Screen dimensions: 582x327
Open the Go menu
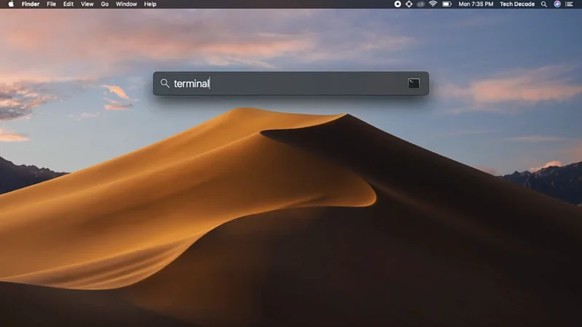point(105,4)
